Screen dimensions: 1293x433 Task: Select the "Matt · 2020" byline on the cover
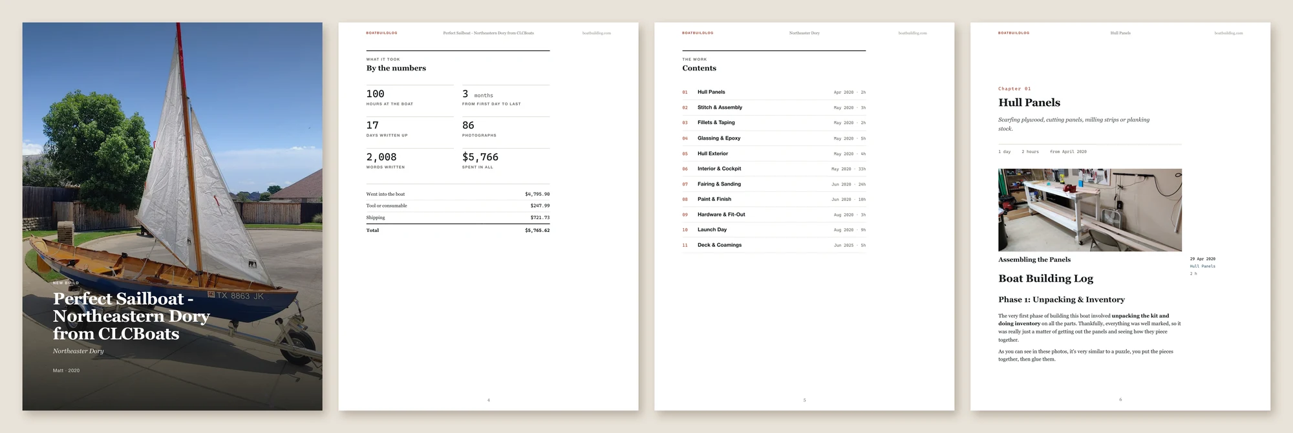pyautogui.click(x=67, y=370)
